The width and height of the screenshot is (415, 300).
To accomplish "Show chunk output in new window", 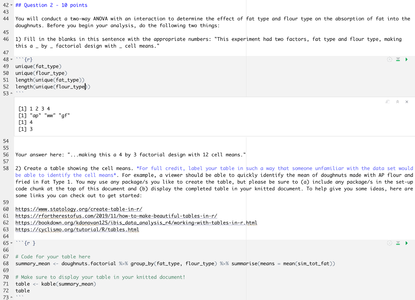I will click(387, 102).
